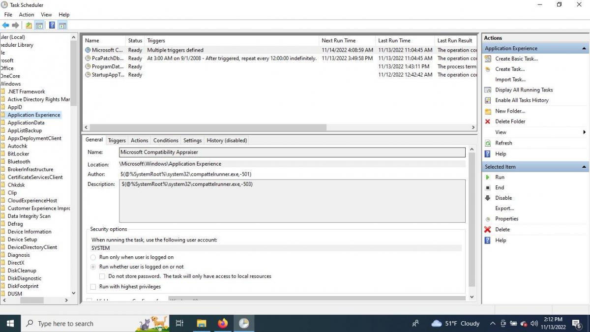This screenshot has width=590, height=332.
Task: Toggle the Show/Hide Action Pane toolbar icon
Action: (62, 25)
